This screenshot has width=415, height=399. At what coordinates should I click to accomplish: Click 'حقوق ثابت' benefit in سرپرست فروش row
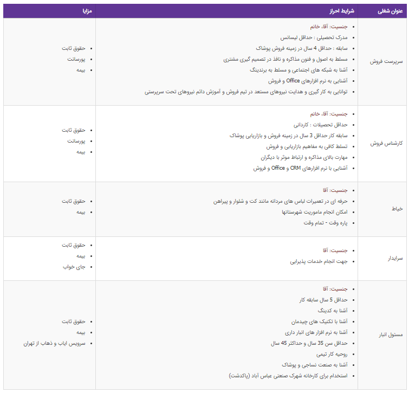(x=74, y=48)
